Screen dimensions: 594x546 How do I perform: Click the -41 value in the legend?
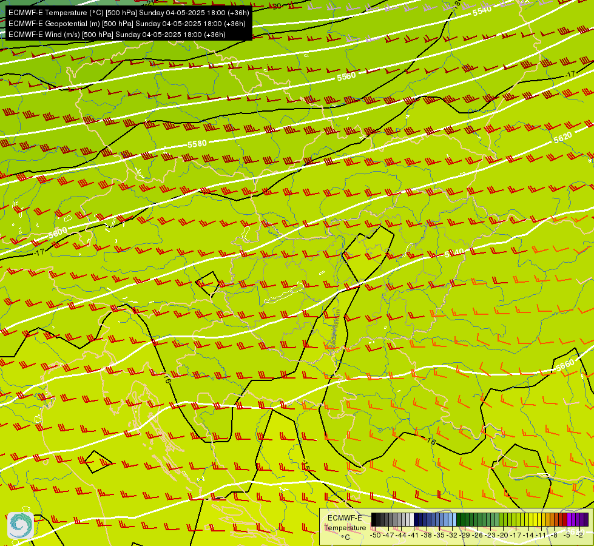click(x=414, y=535)
